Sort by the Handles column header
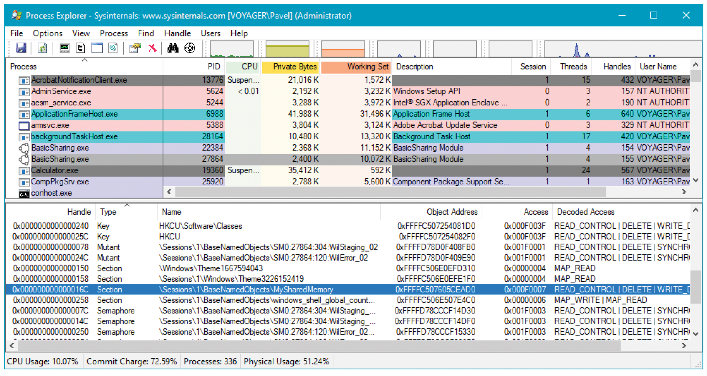707x376 pixels. pos(613,67)
